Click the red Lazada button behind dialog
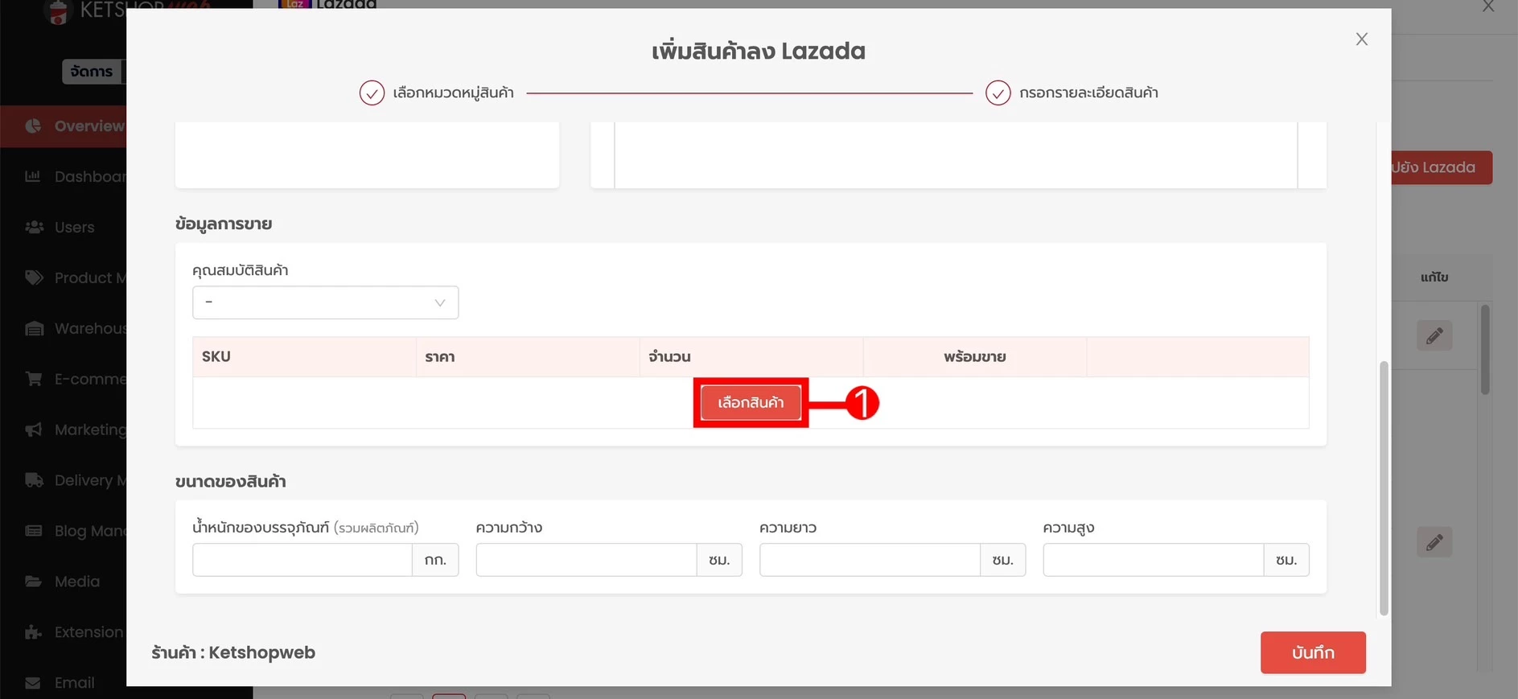 1442,167
